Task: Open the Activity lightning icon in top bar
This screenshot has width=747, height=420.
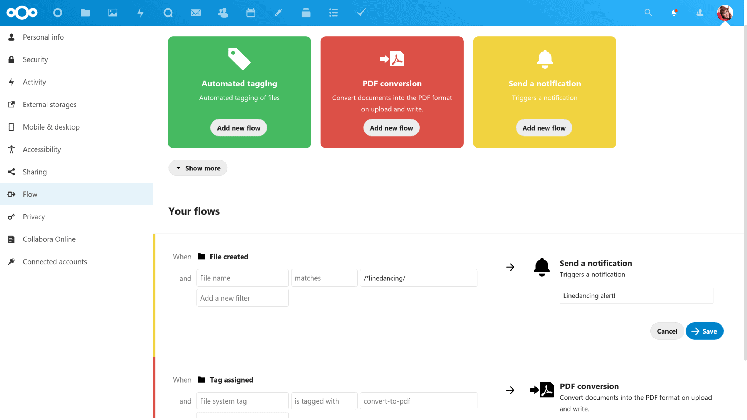Action: (140, 13)
